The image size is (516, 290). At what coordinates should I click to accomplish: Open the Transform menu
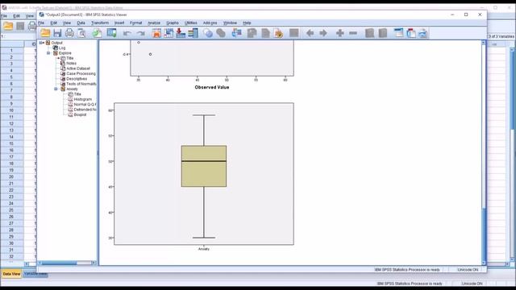[100, 23]
